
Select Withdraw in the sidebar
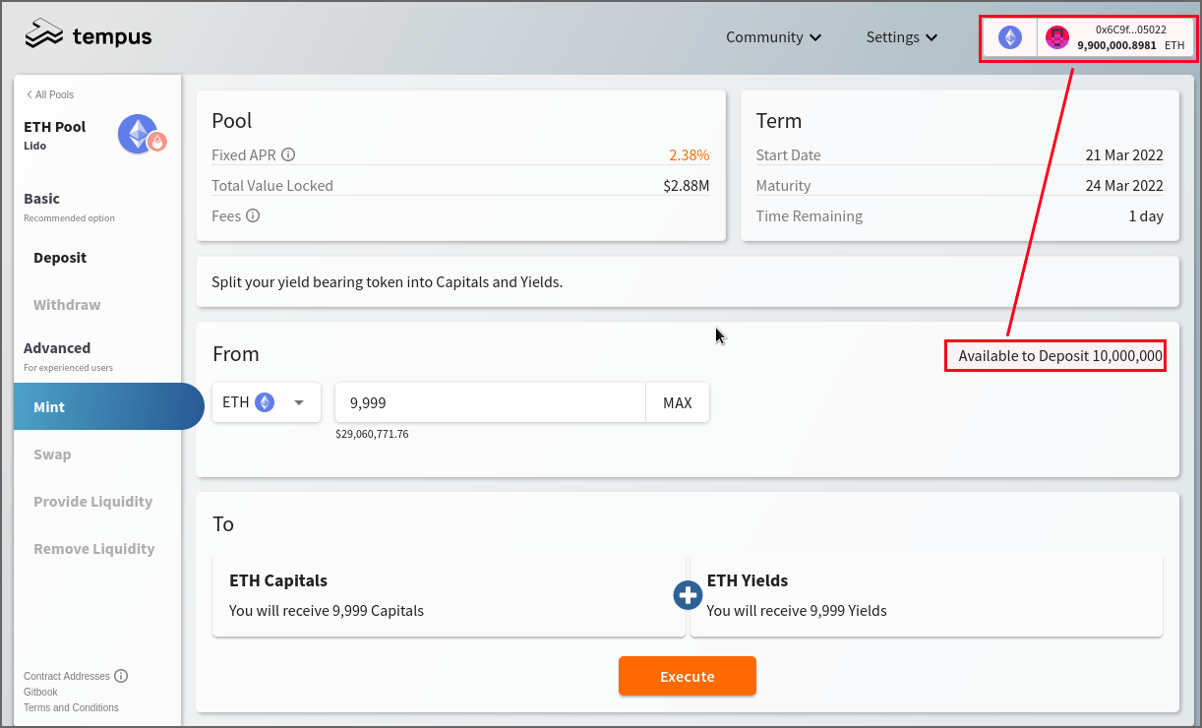pos(67,305)
